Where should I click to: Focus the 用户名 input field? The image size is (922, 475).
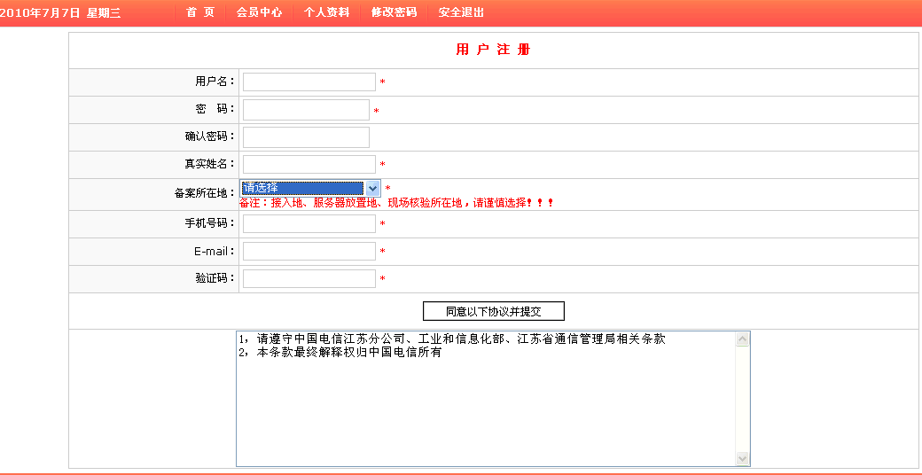coord(309,82)
